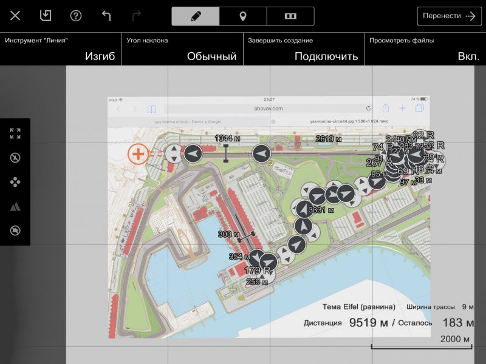Fit track to screen with expand arrows icon
The height and width of the screenshot is (364, 486).
coord(15,133)
